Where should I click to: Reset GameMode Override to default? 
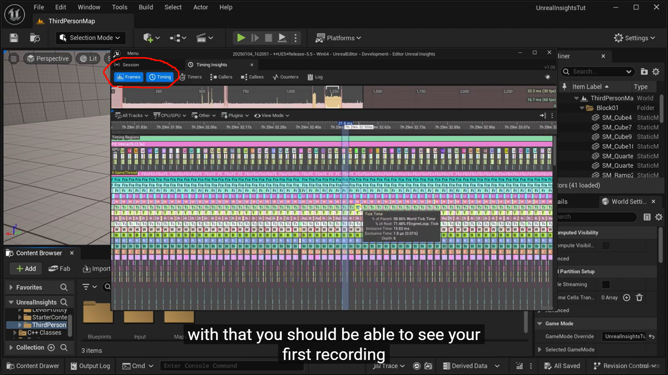point(652,336)
